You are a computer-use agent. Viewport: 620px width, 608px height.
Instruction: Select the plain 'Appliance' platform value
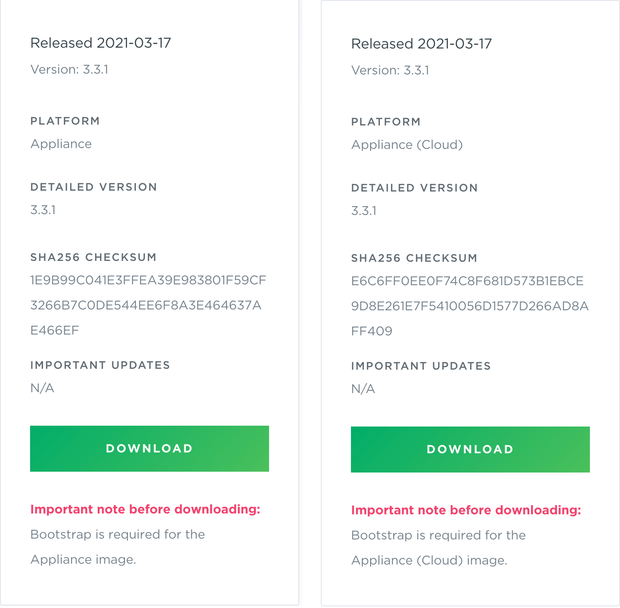point(61,144)
